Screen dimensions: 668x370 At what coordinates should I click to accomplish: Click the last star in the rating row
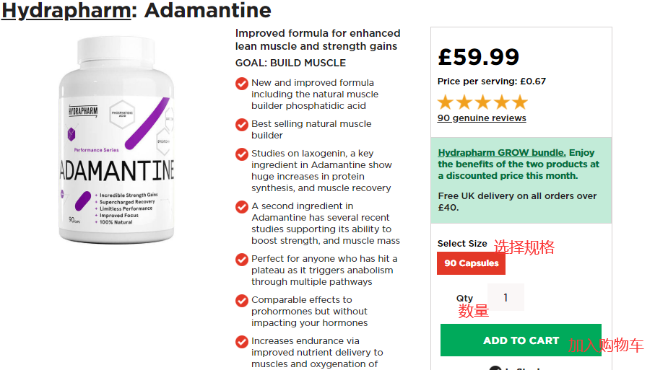[520, 102]
